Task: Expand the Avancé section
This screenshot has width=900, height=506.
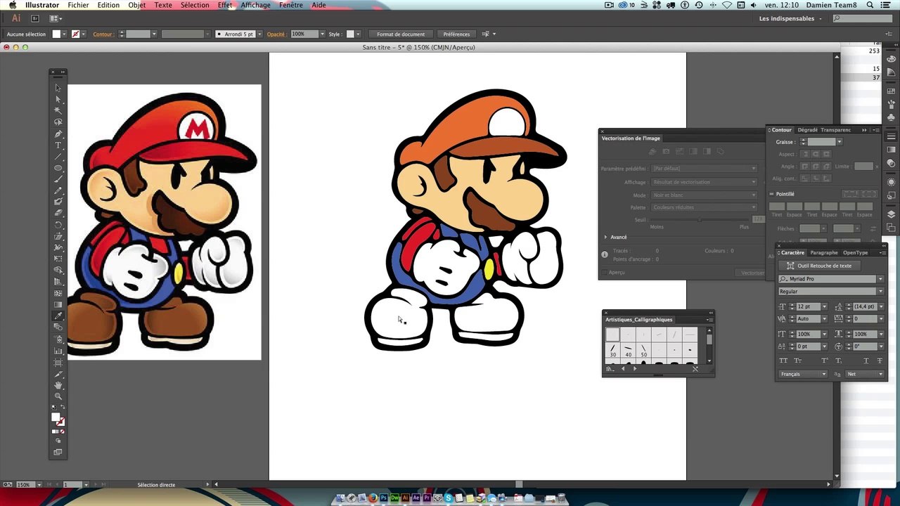Action: tap(605, 237)
